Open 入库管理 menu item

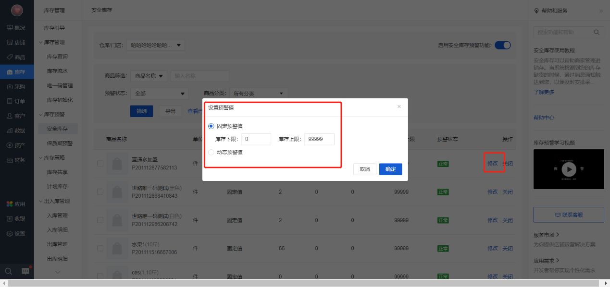[57, 215]
